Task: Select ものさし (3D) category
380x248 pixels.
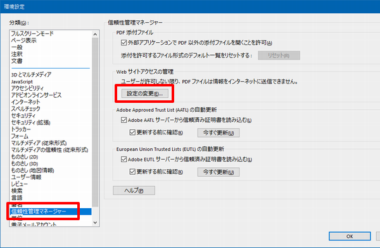Action: 25,163
